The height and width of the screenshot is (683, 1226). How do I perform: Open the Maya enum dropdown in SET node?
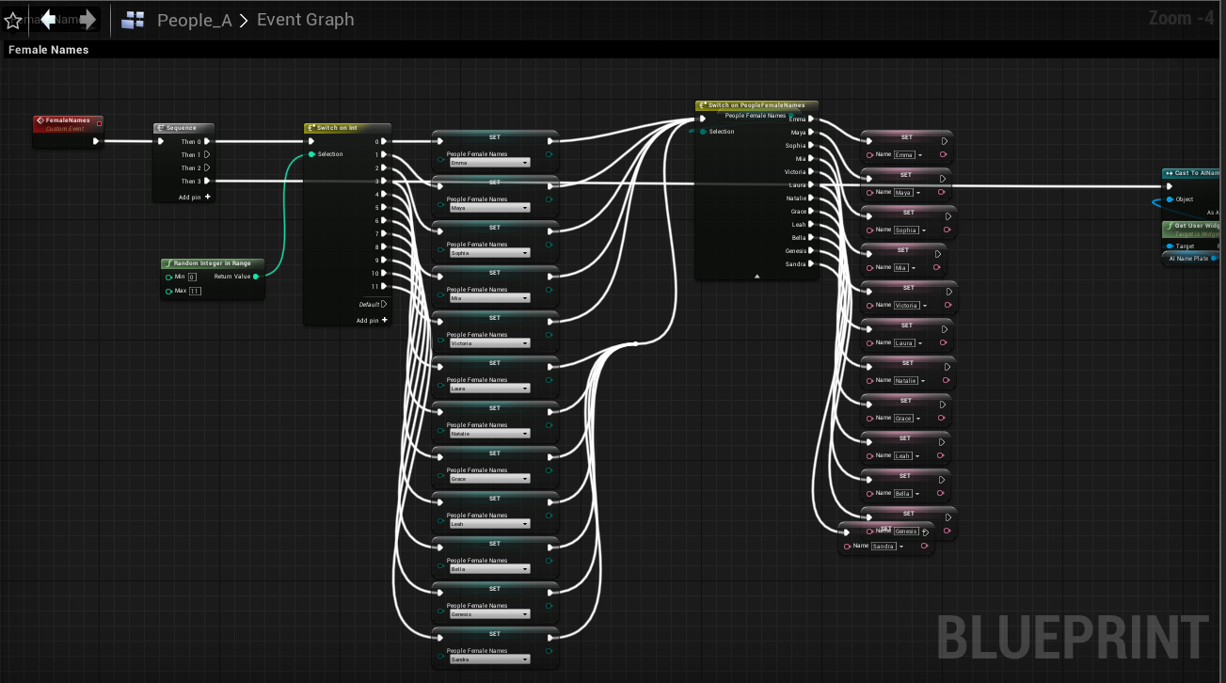point(489,208)
